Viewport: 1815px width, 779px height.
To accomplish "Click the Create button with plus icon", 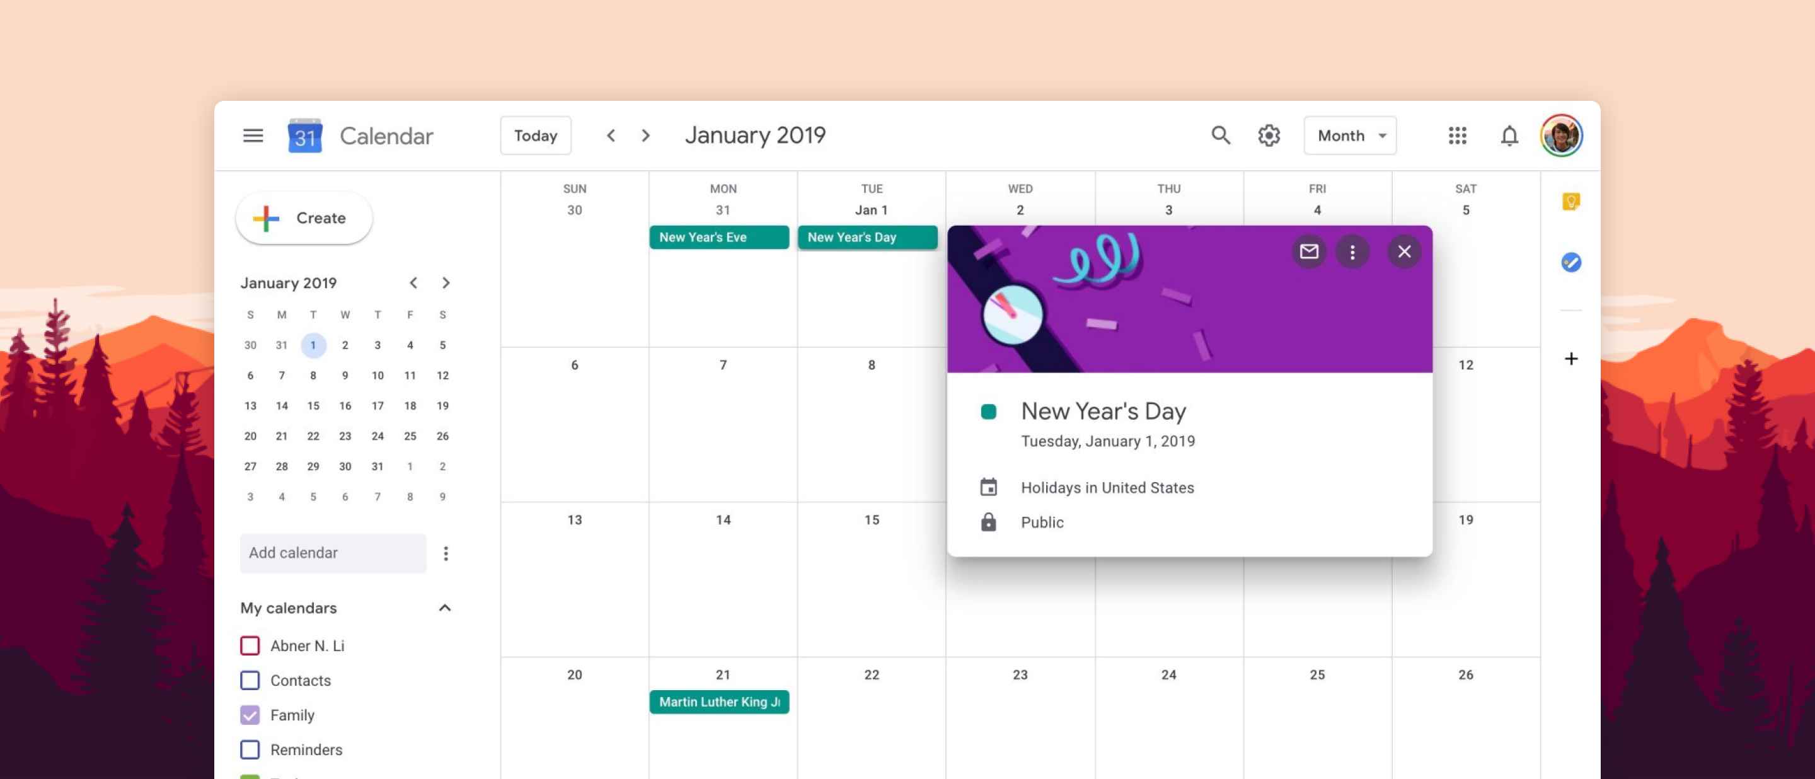I will pyautogui.click(x=303, y=217).
